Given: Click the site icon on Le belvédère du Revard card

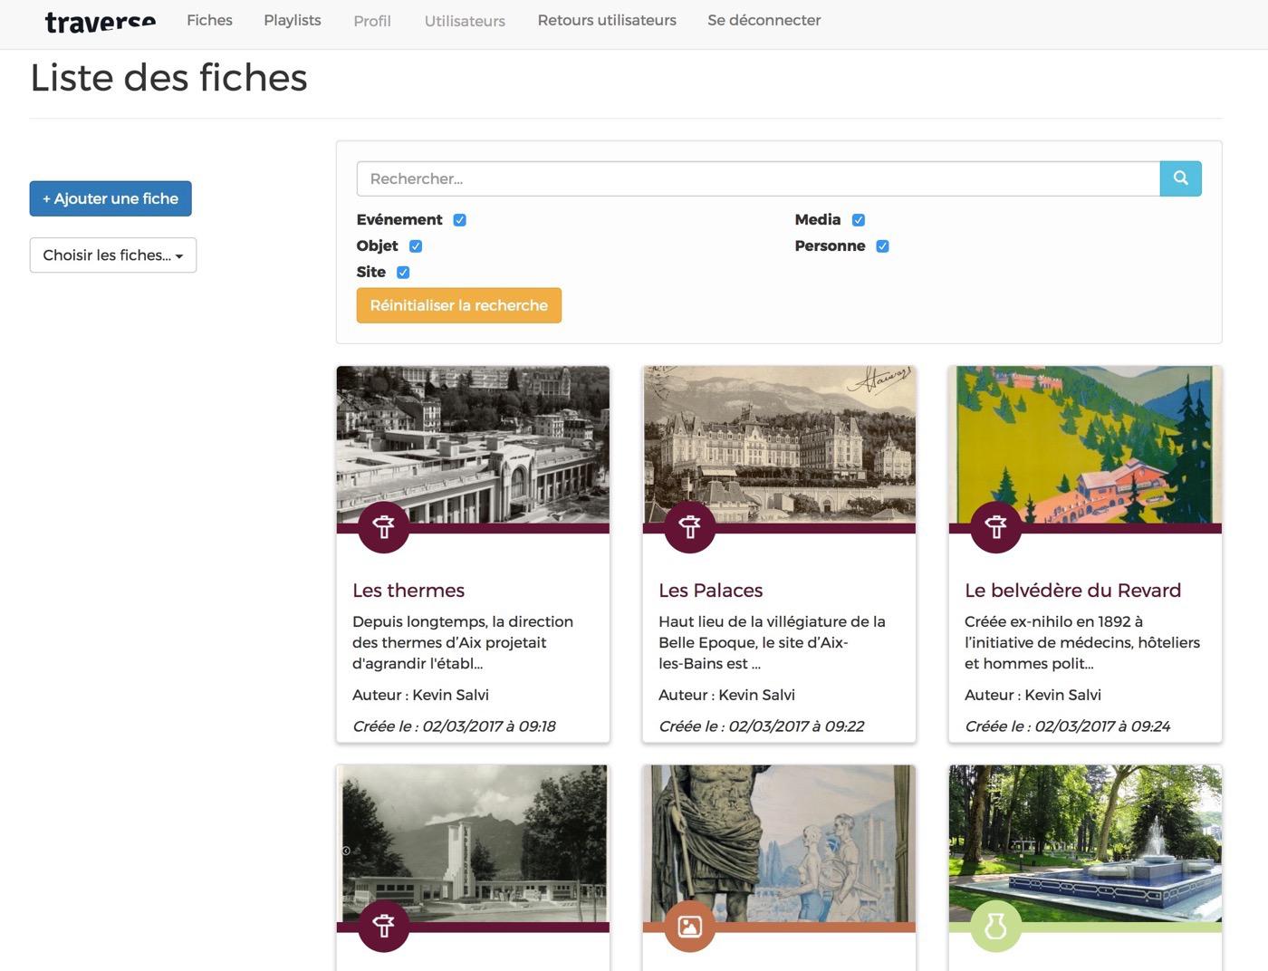Looking at the screenshot, I should [995, 526].
